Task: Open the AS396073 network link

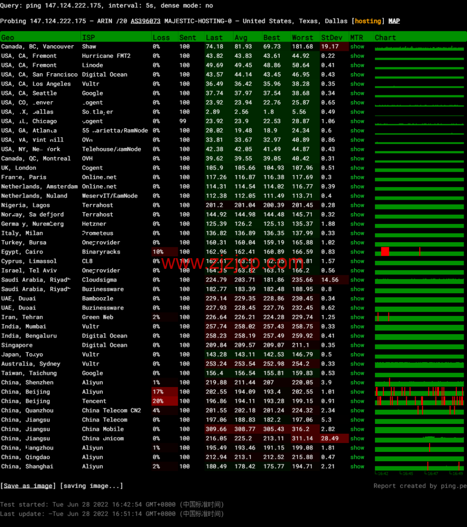Action: click(x=145, y=21)
